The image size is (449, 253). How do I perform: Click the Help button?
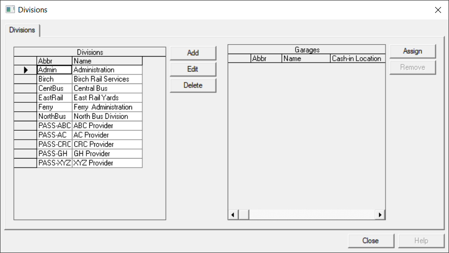421,241
